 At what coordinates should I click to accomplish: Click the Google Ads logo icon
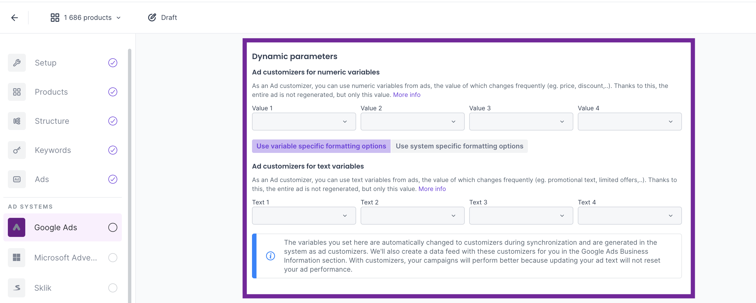point(17,227)
